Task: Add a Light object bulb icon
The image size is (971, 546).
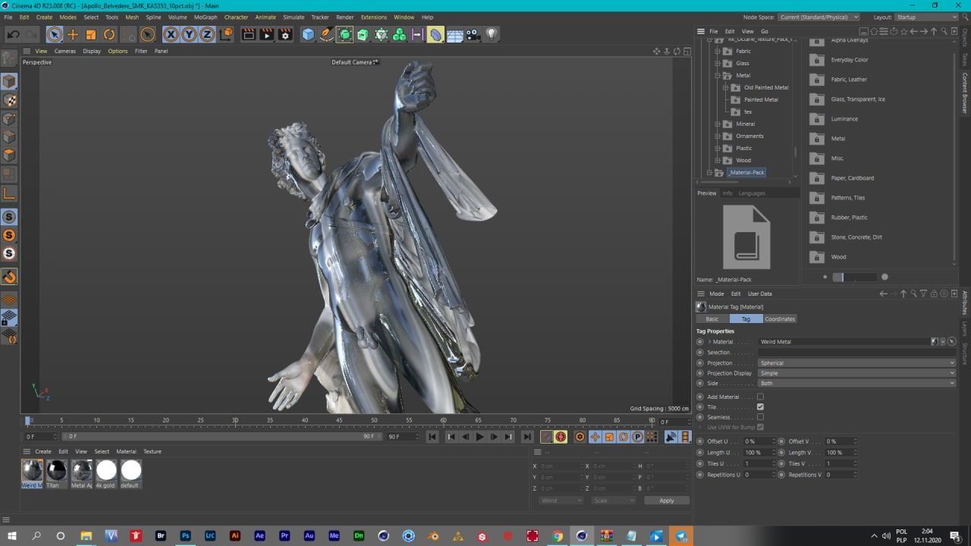Action: coord(492,34)
